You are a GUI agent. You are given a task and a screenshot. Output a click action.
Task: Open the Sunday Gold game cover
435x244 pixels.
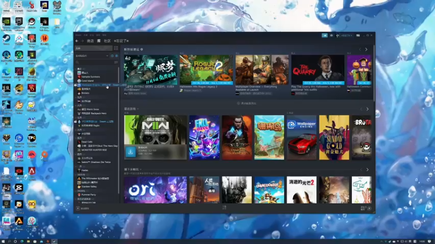pyautogui.click(x=334, y=138)
